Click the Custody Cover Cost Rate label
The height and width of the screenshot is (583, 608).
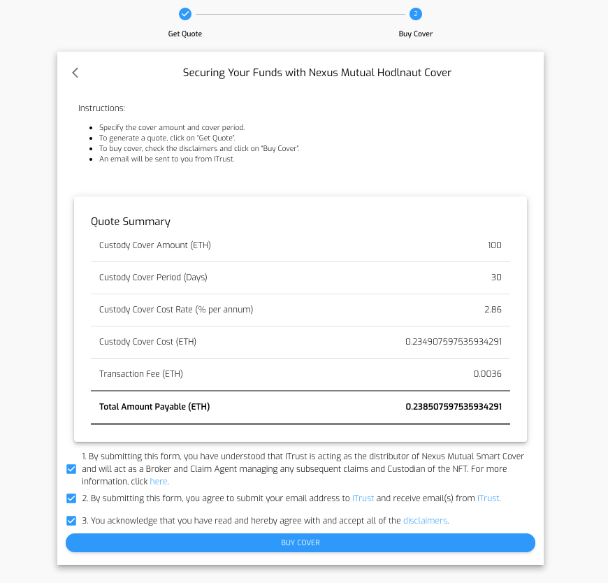176,310
